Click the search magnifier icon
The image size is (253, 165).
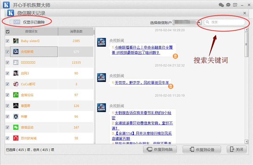pyautogui.click(x=207, y=22)
